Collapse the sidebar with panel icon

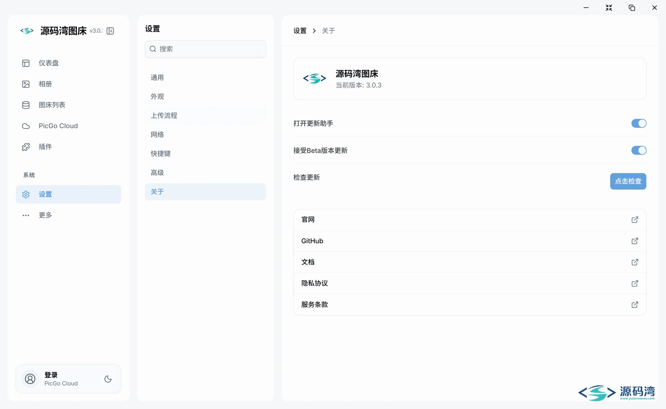(110, 31)
